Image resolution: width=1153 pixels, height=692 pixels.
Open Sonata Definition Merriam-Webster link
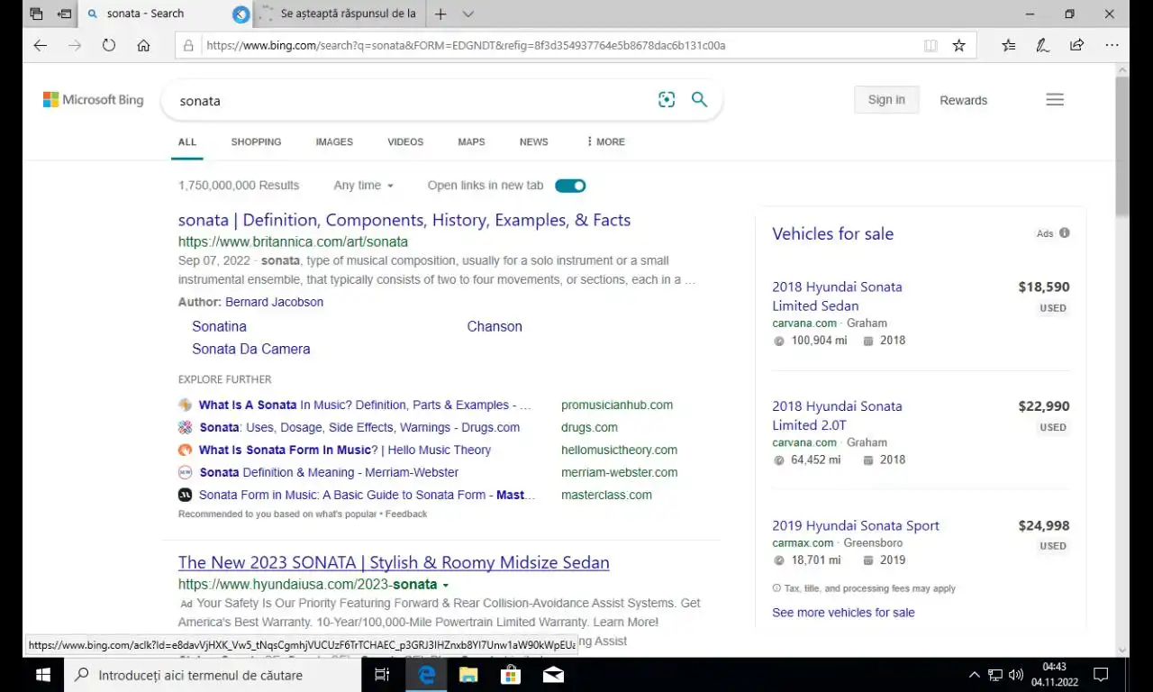329,472
